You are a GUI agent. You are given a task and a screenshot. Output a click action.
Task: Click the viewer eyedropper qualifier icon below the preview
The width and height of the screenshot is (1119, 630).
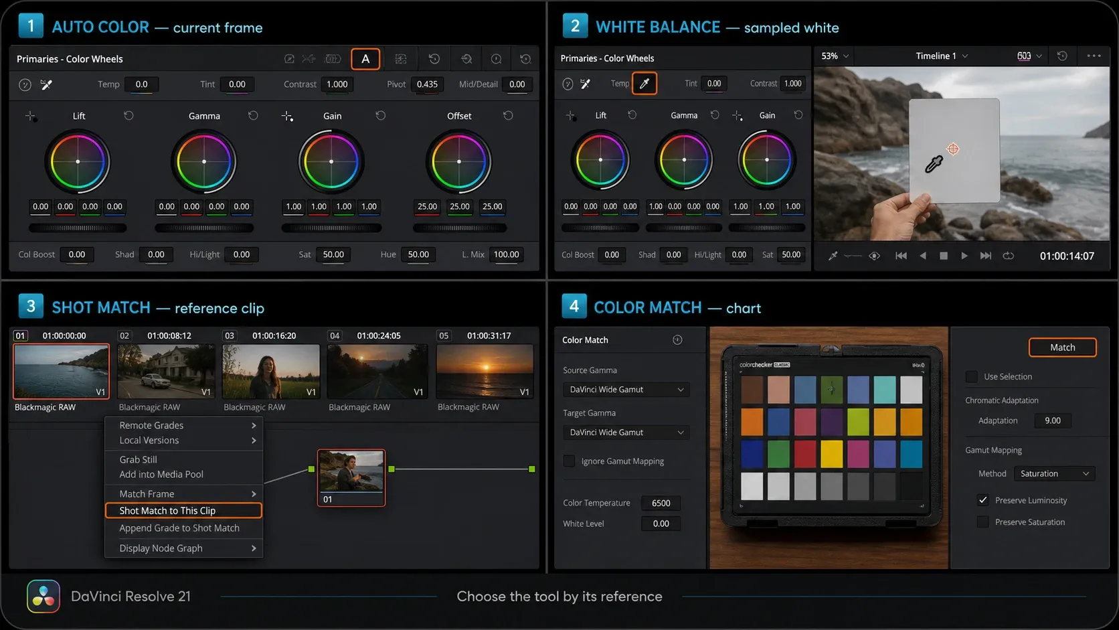[x=833, y=256]
